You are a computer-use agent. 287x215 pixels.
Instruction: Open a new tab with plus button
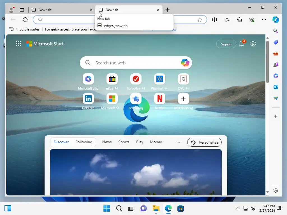(168, 10)
